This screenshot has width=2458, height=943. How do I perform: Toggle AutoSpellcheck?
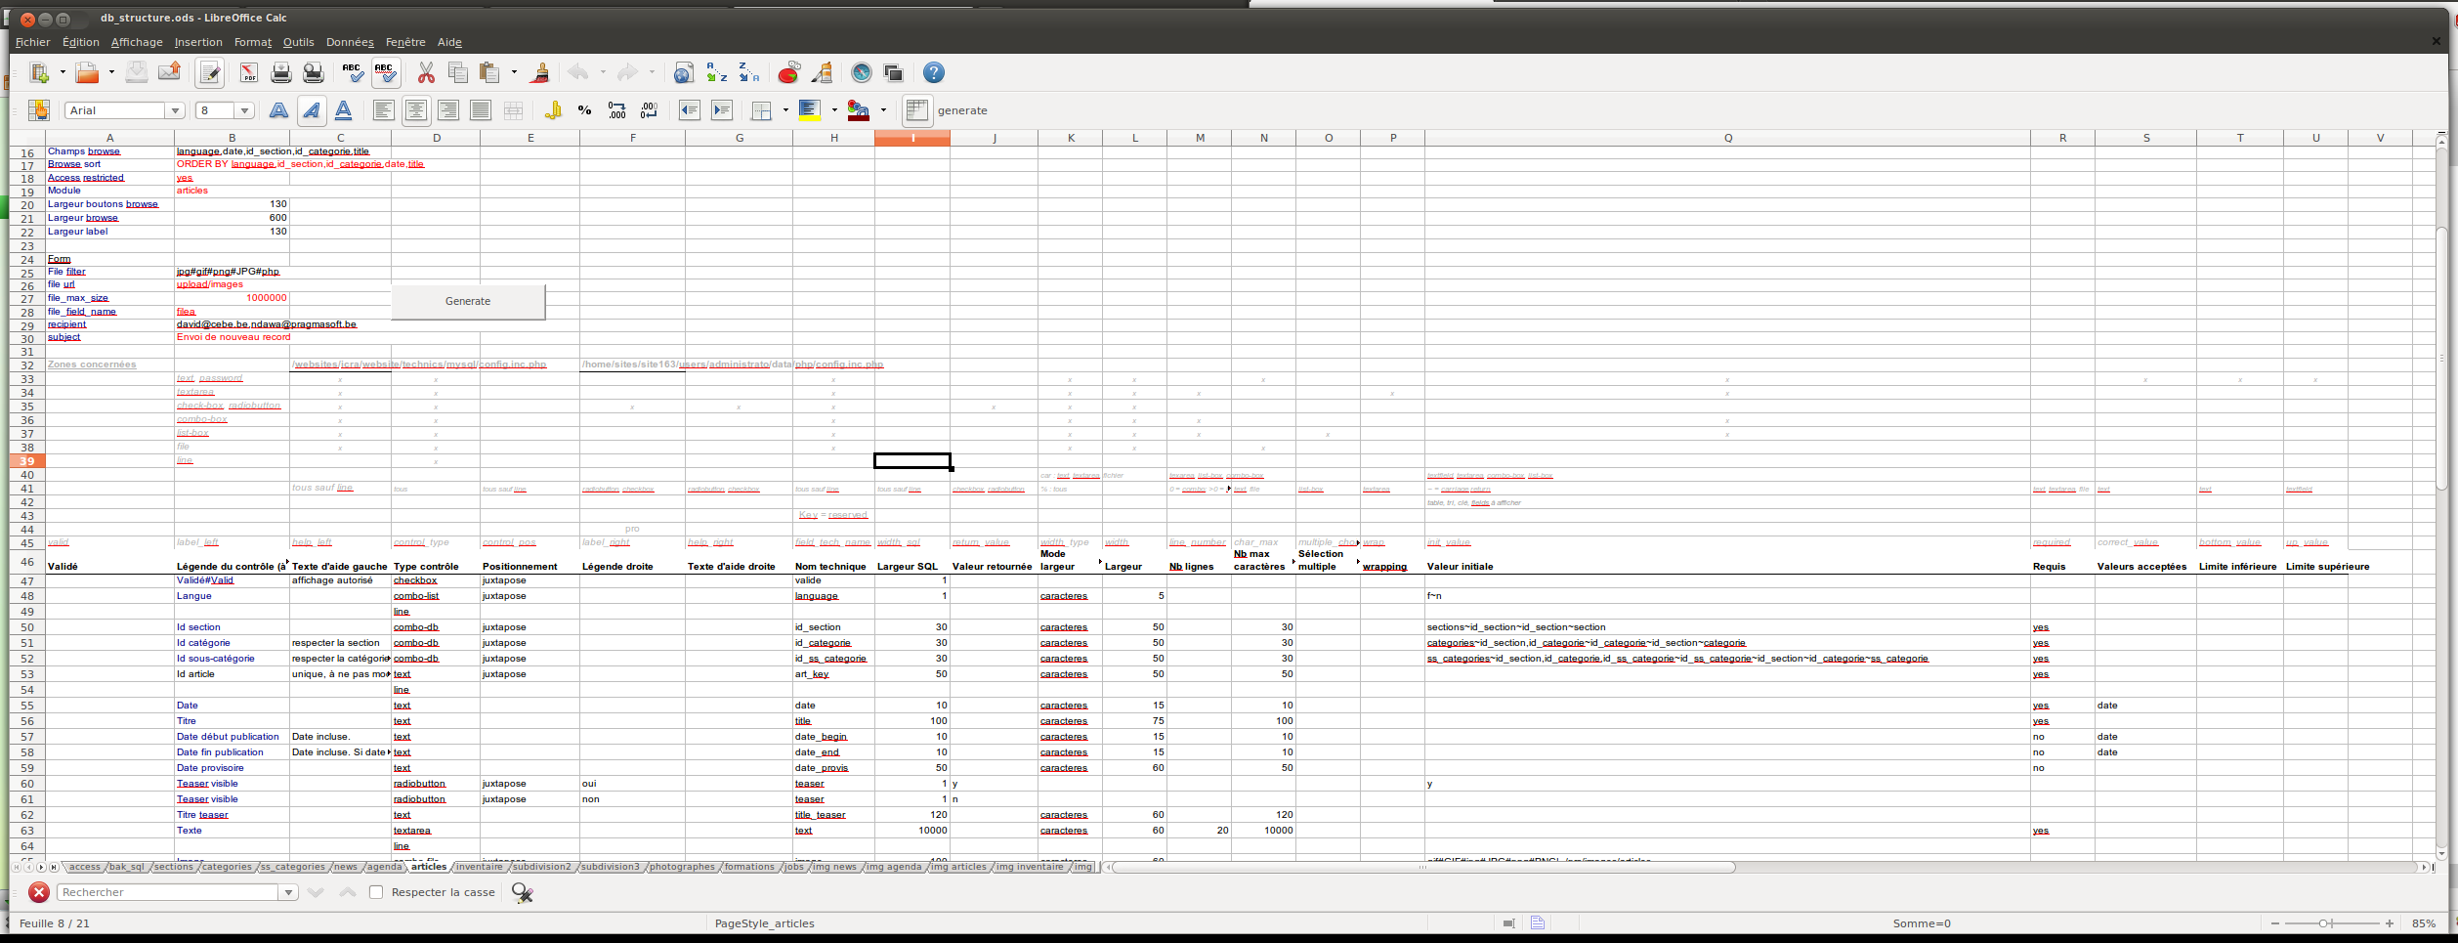[385, 72]
